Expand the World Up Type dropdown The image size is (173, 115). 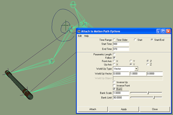[137, 69]
